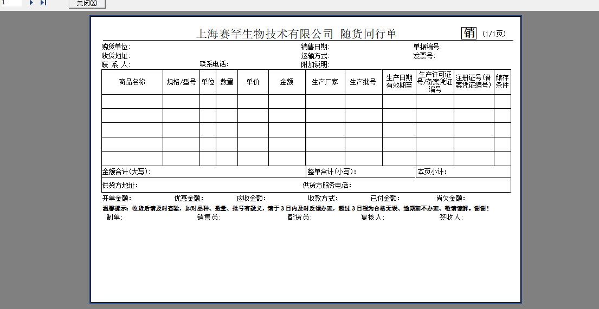The width and height of the screenshot is (599, 309).
Task: Select the 发票号 label
Action: tap(424, 56)
